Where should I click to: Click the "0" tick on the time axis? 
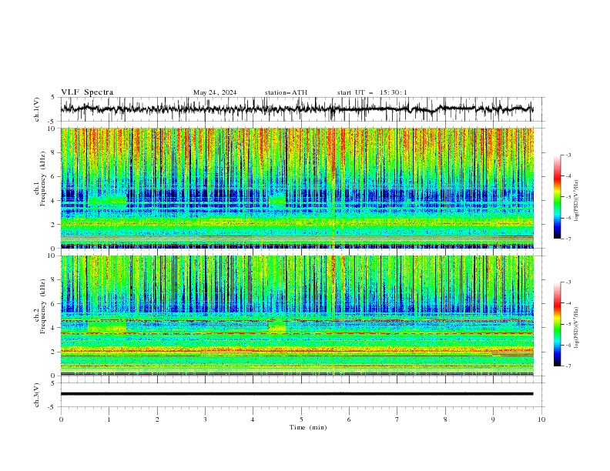(x=61, y=419)
